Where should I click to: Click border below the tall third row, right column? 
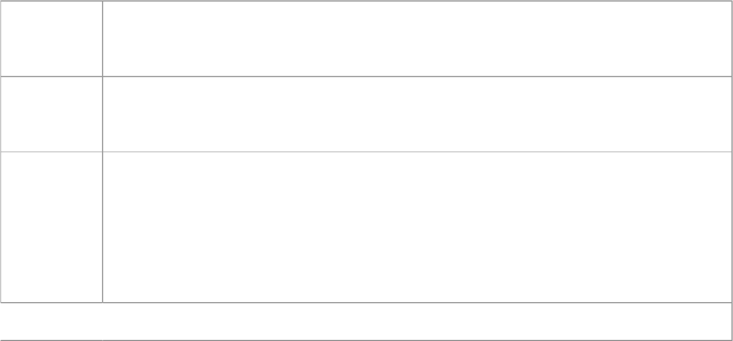[417, 302]
